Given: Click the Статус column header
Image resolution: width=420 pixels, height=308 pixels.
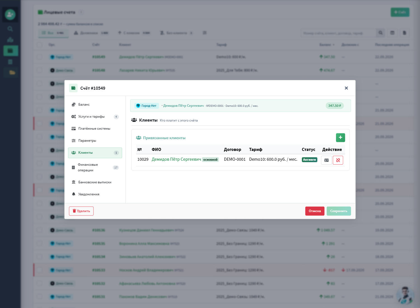Looking at the screenshot, I should click(309, 150).
